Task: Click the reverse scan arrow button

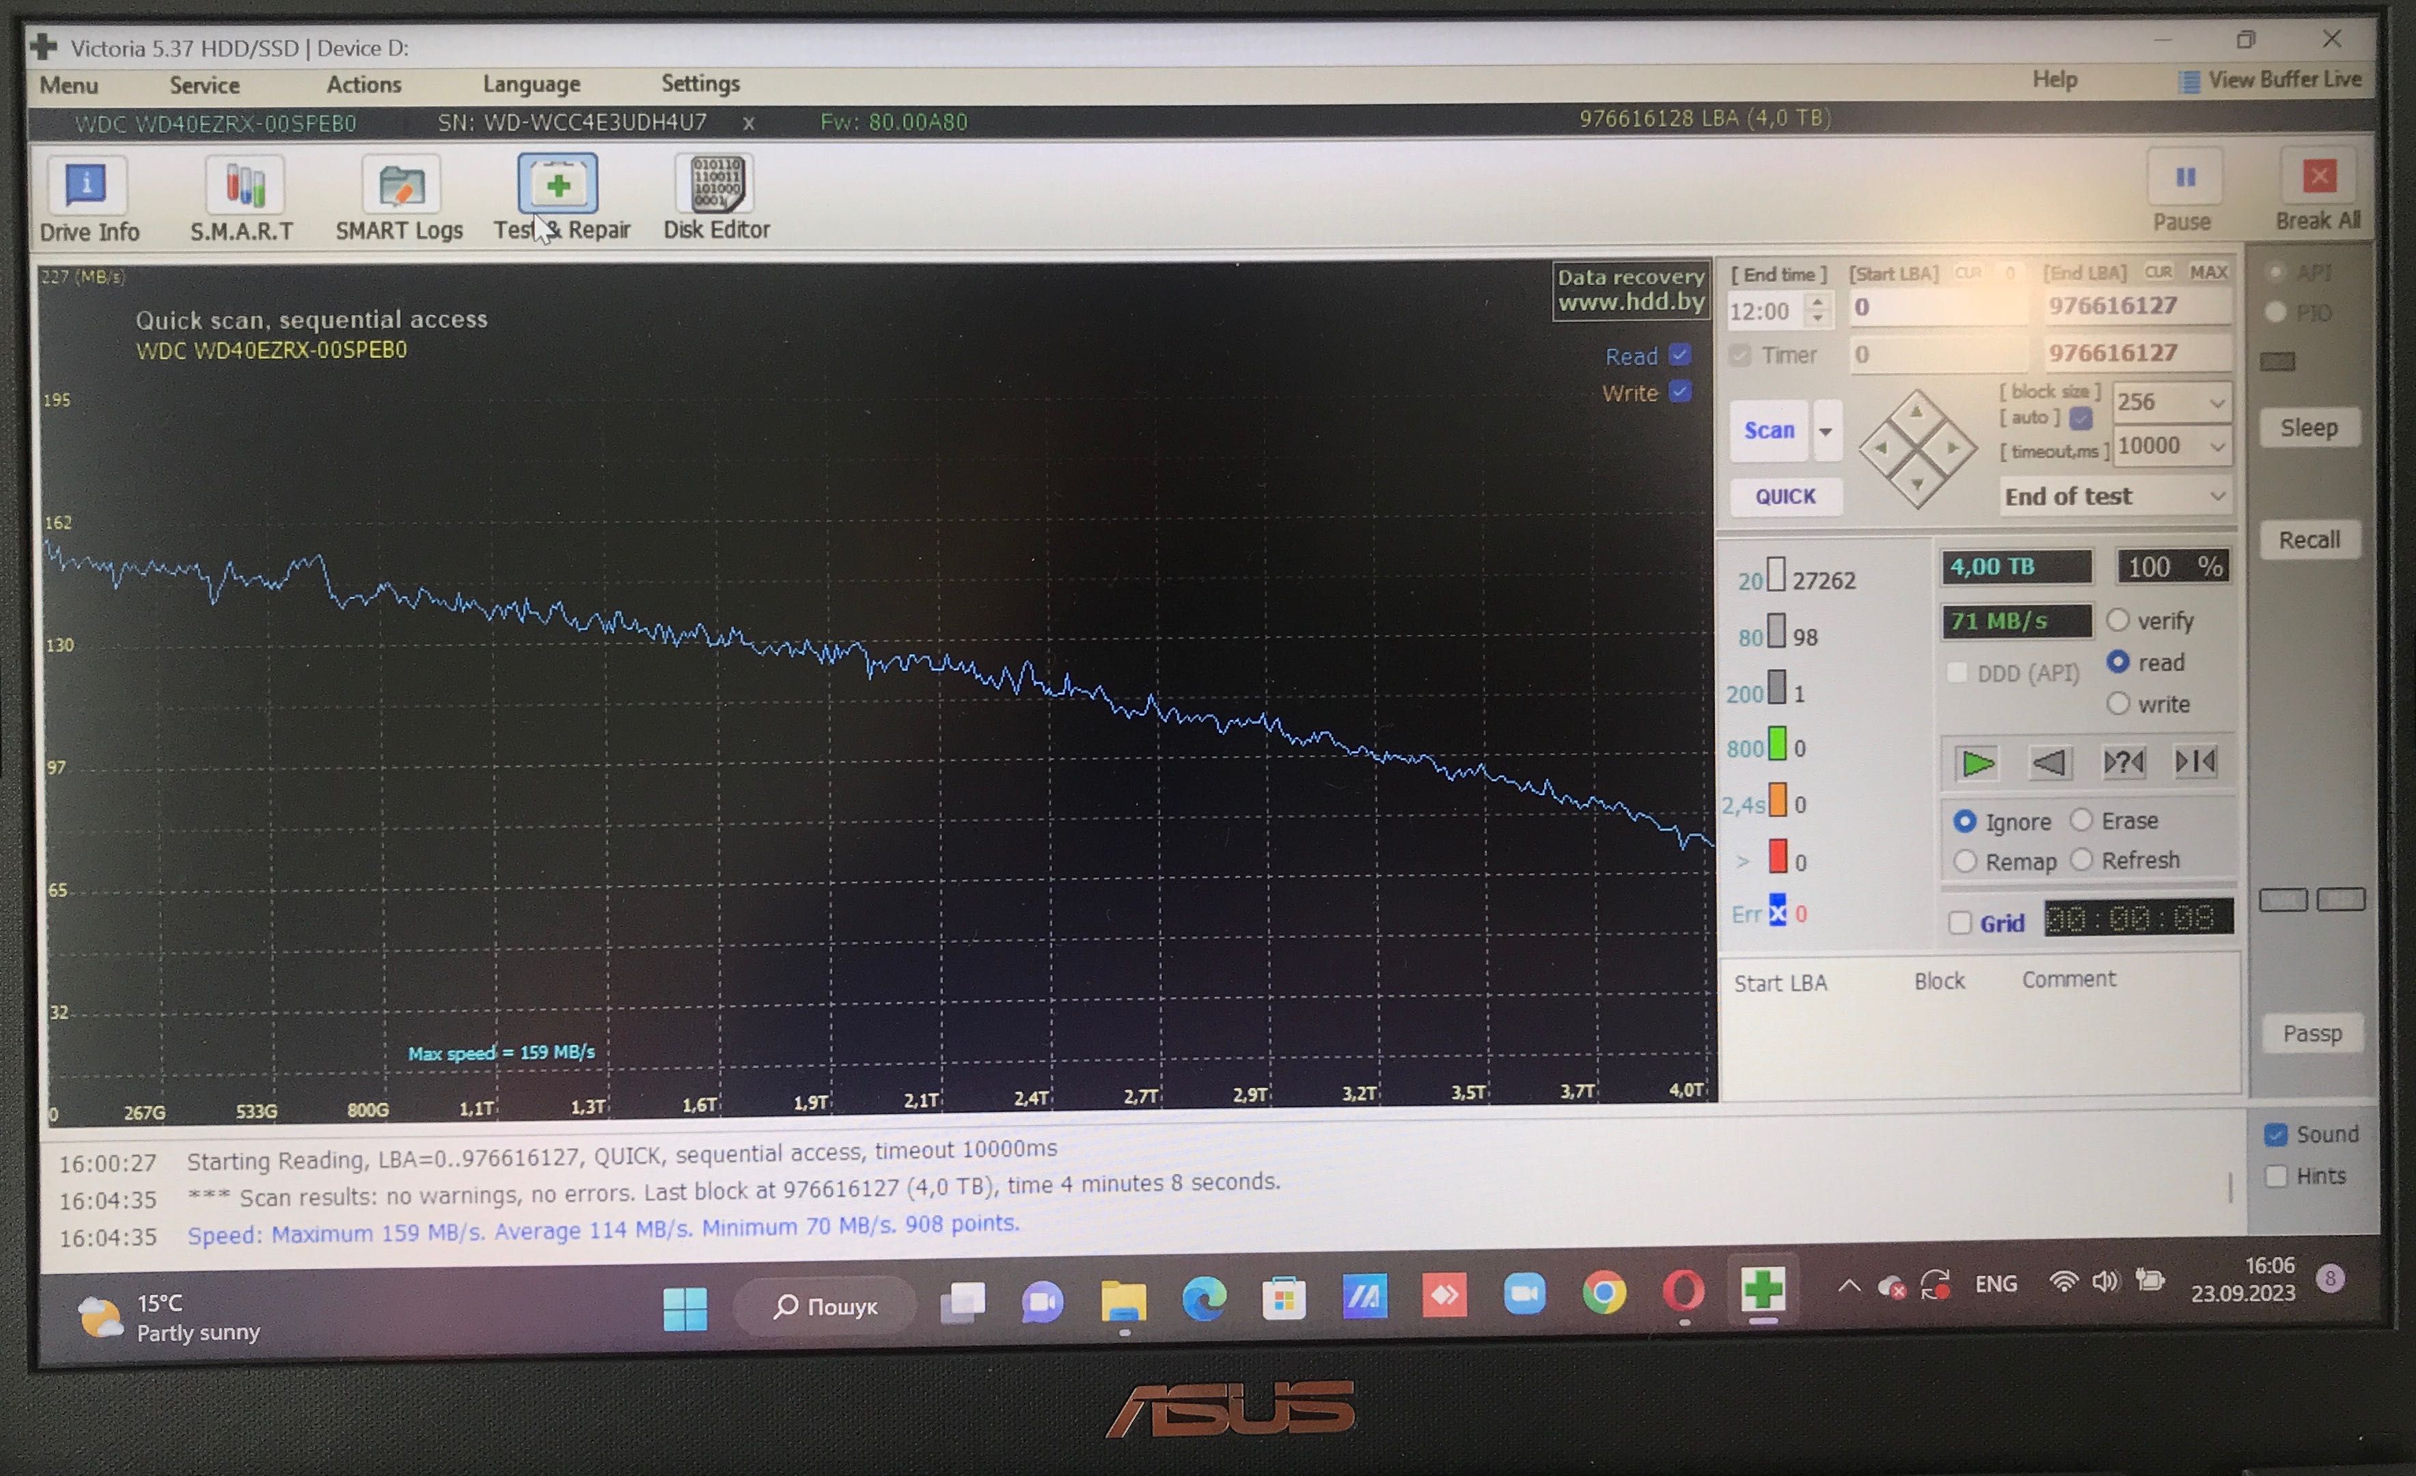Action: [x=2049, y=762]
